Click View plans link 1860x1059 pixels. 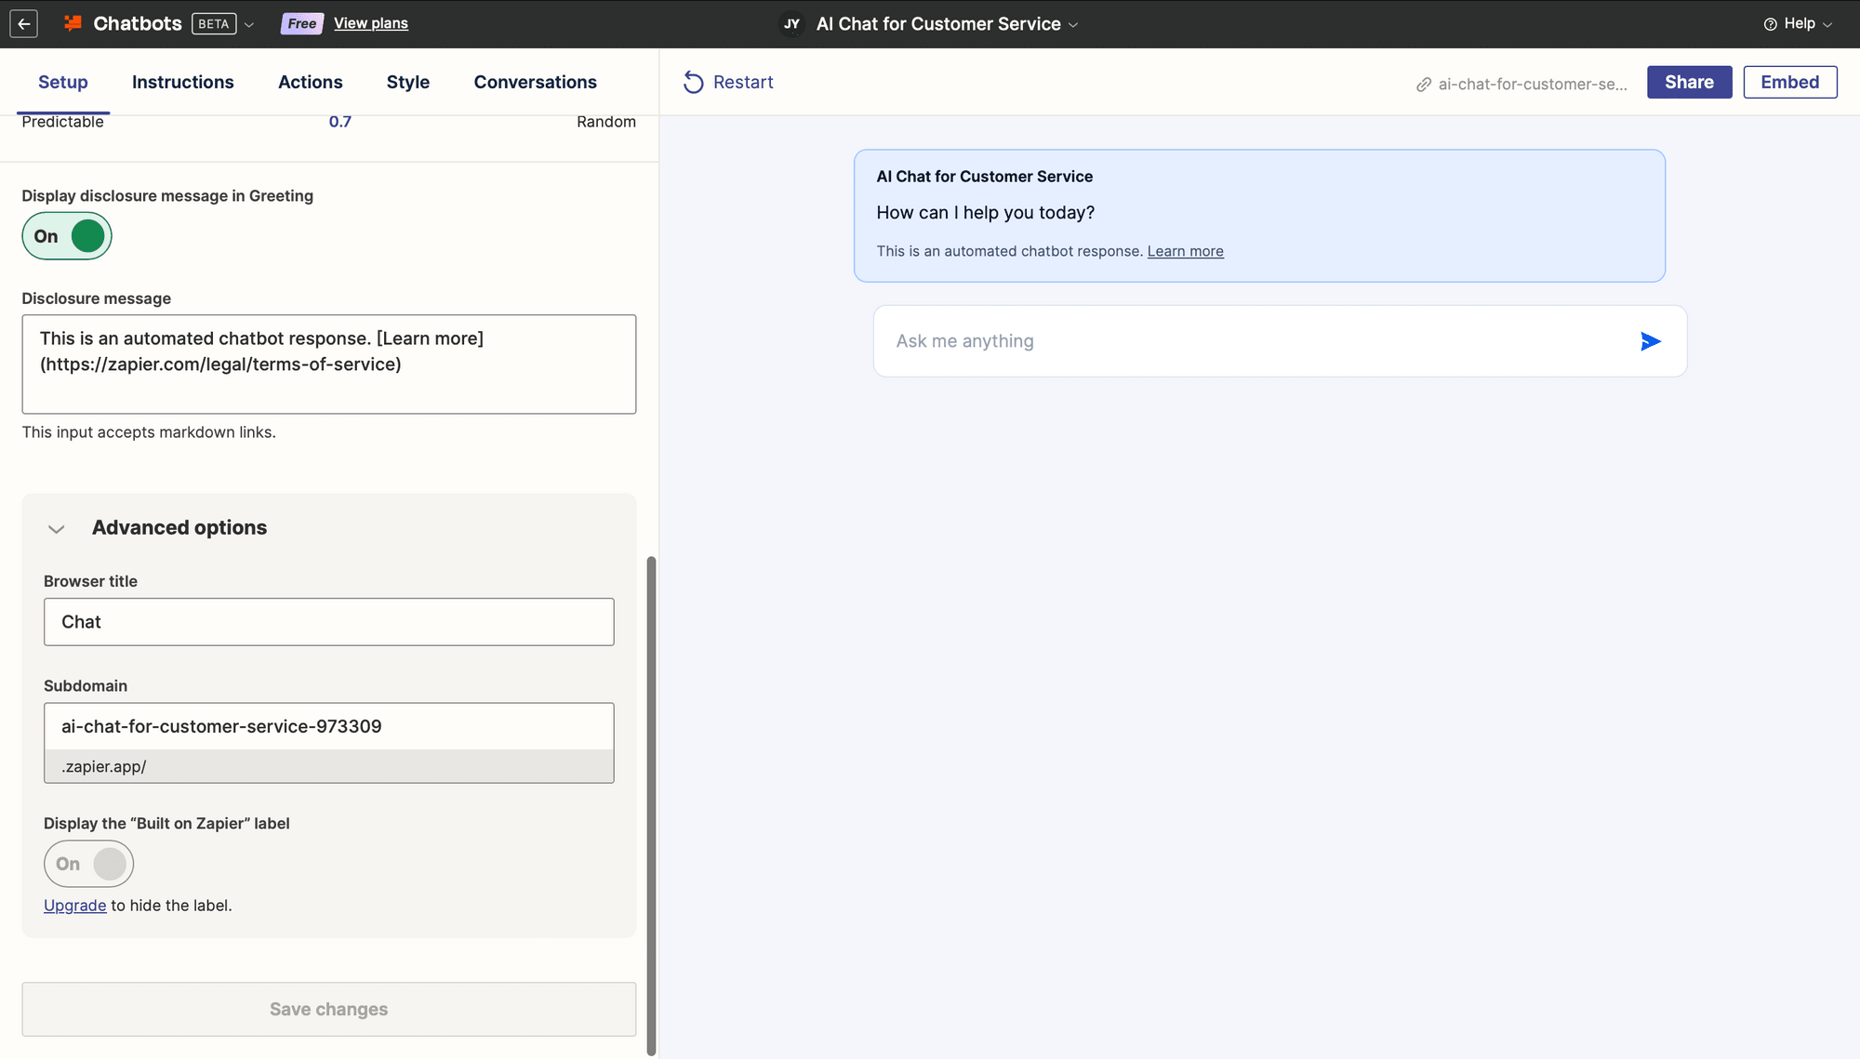point(370,22)
